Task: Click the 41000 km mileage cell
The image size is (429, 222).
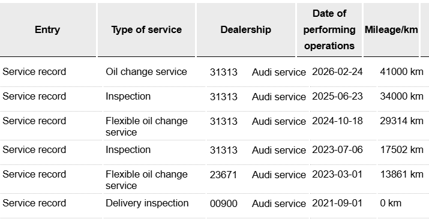Action: [401, 72]
